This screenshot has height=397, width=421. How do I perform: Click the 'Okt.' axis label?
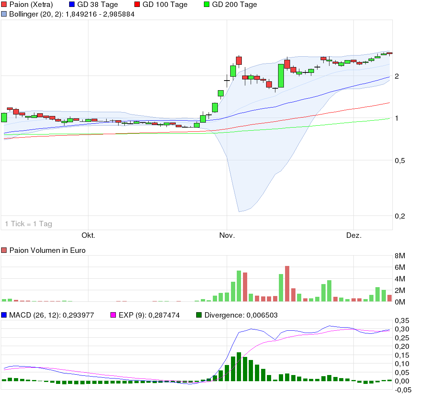pyautogui.click(x=88, y=236)
